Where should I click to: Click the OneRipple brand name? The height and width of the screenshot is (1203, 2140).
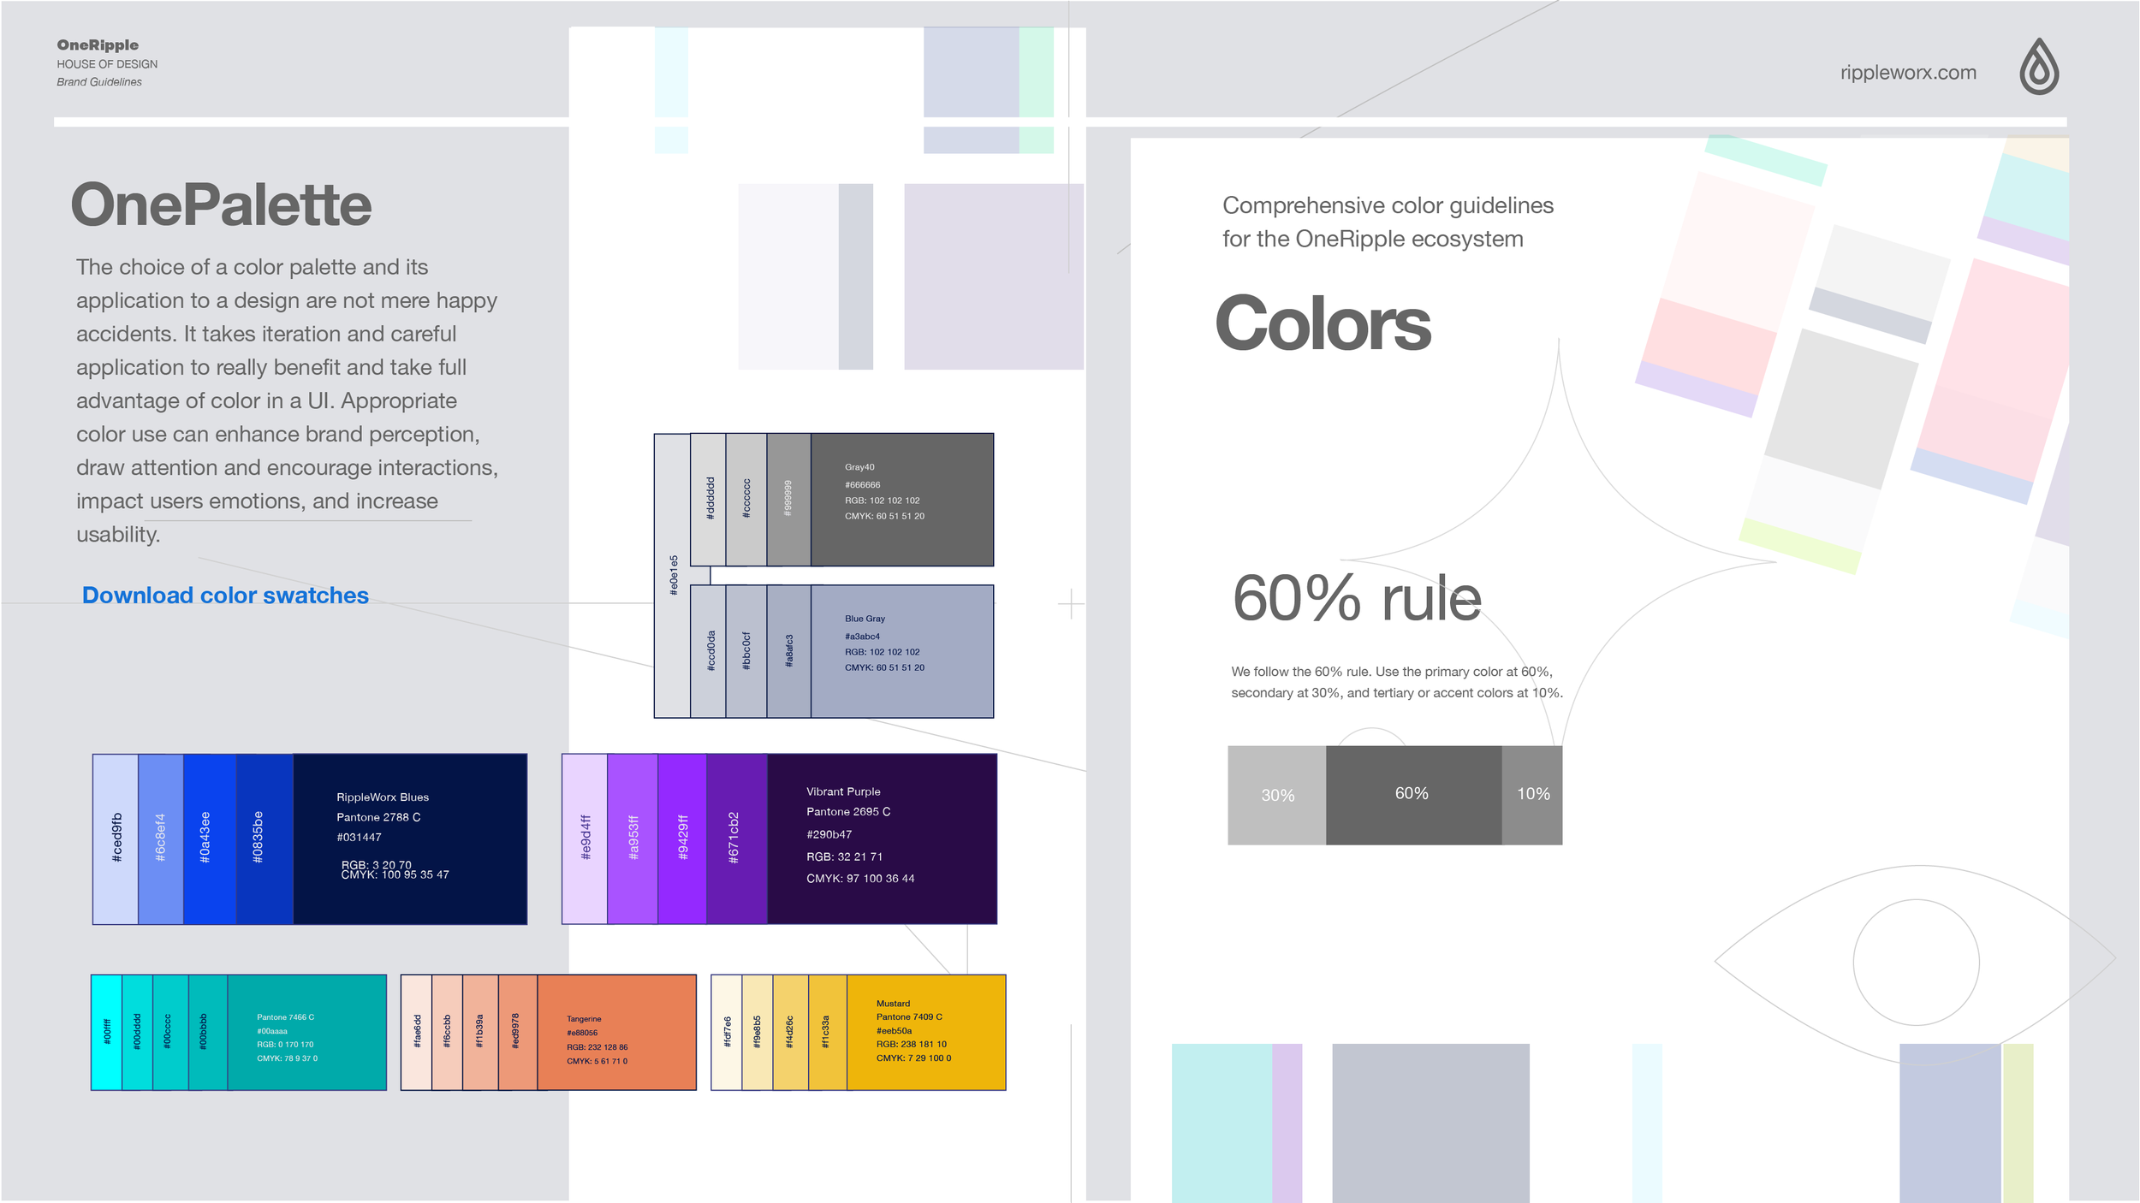point(98,44)
